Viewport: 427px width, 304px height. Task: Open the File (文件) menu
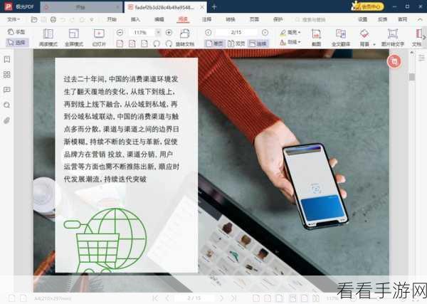coord(14,20)
